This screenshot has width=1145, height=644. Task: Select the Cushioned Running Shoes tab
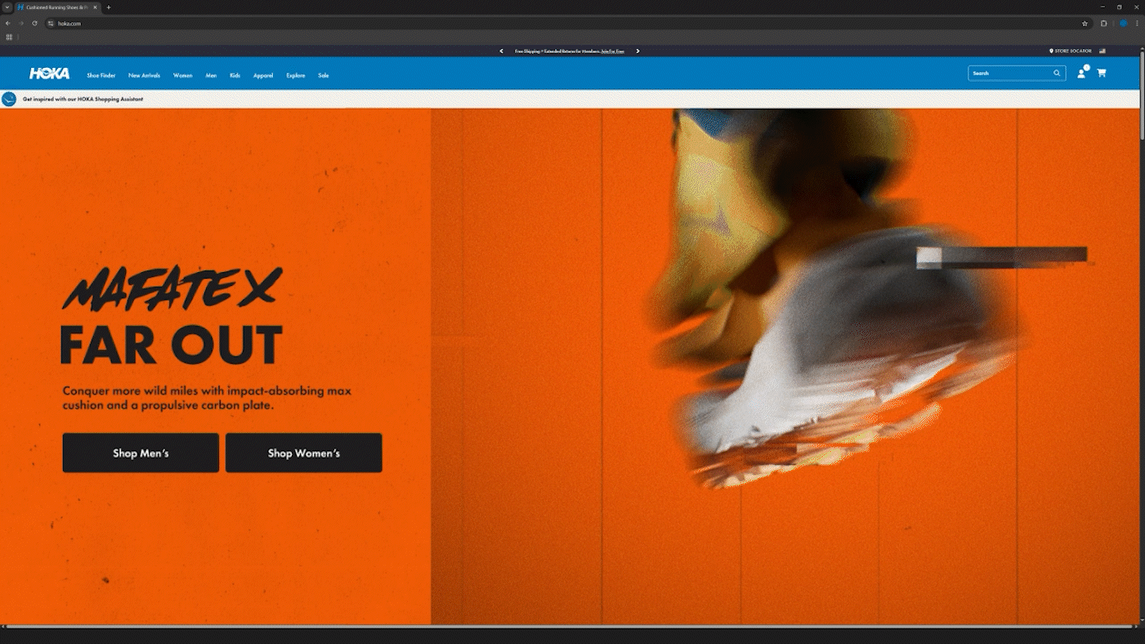(x=57, y=7)
